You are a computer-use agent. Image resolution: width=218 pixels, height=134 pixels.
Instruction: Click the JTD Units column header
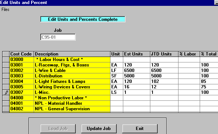click(164, 54)
